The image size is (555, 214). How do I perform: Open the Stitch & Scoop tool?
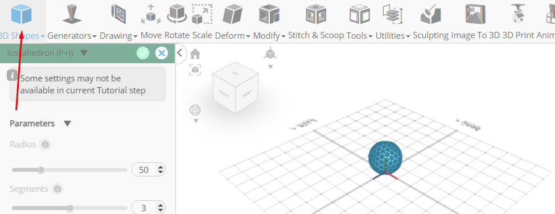[316, 14]
